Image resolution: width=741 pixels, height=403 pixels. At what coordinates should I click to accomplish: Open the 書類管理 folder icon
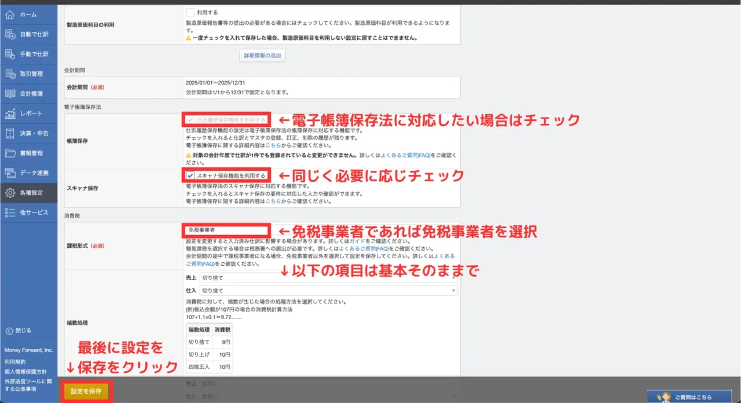pyautogui.click(x=10, y=153)
